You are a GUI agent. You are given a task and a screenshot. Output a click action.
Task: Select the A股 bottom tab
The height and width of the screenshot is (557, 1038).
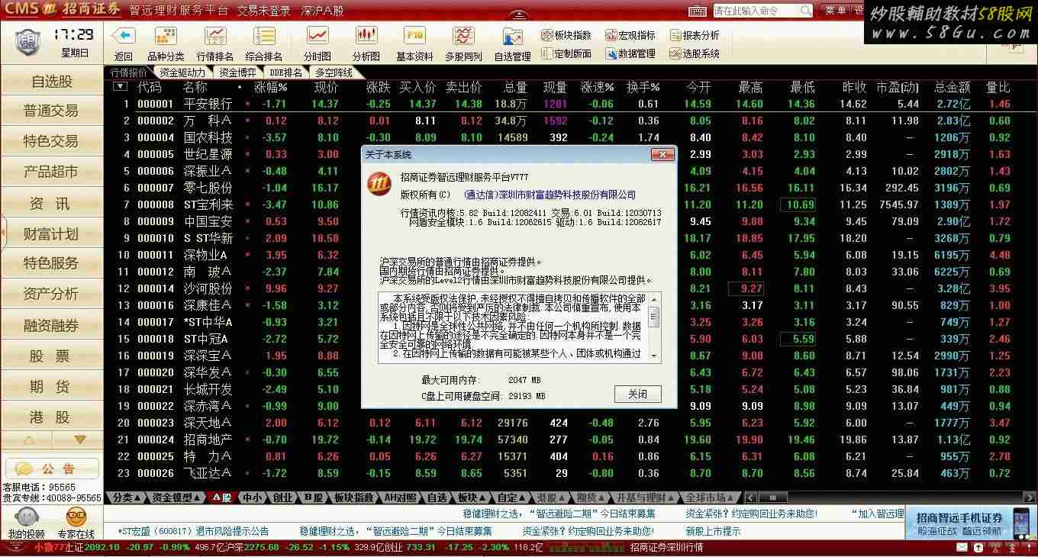coord(221,497)
